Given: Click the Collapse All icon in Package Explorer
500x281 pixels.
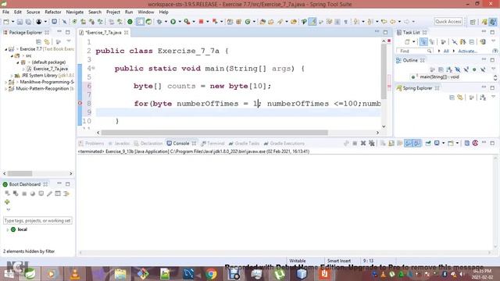Looking at the screenshot, I should click(x=38, y=41).
